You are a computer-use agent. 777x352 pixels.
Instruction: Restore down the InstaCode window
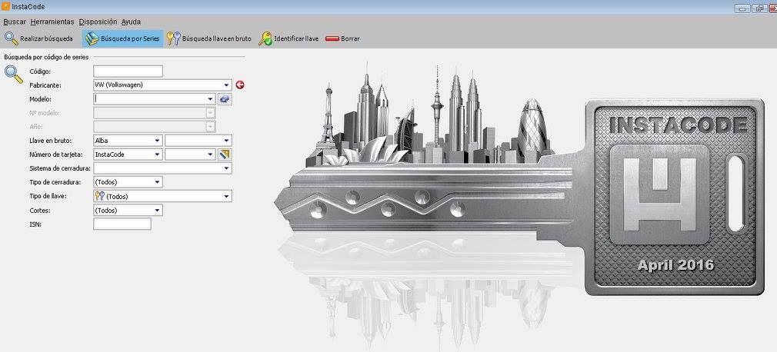click(x=759, y=8)
